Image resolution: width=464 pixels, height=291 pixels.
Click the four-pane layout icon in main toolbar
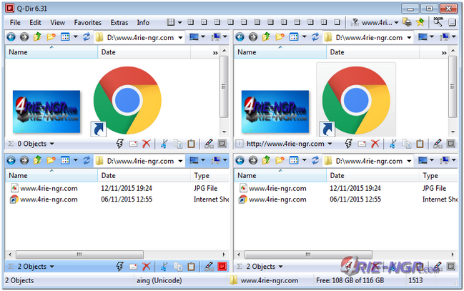(170, 22)
